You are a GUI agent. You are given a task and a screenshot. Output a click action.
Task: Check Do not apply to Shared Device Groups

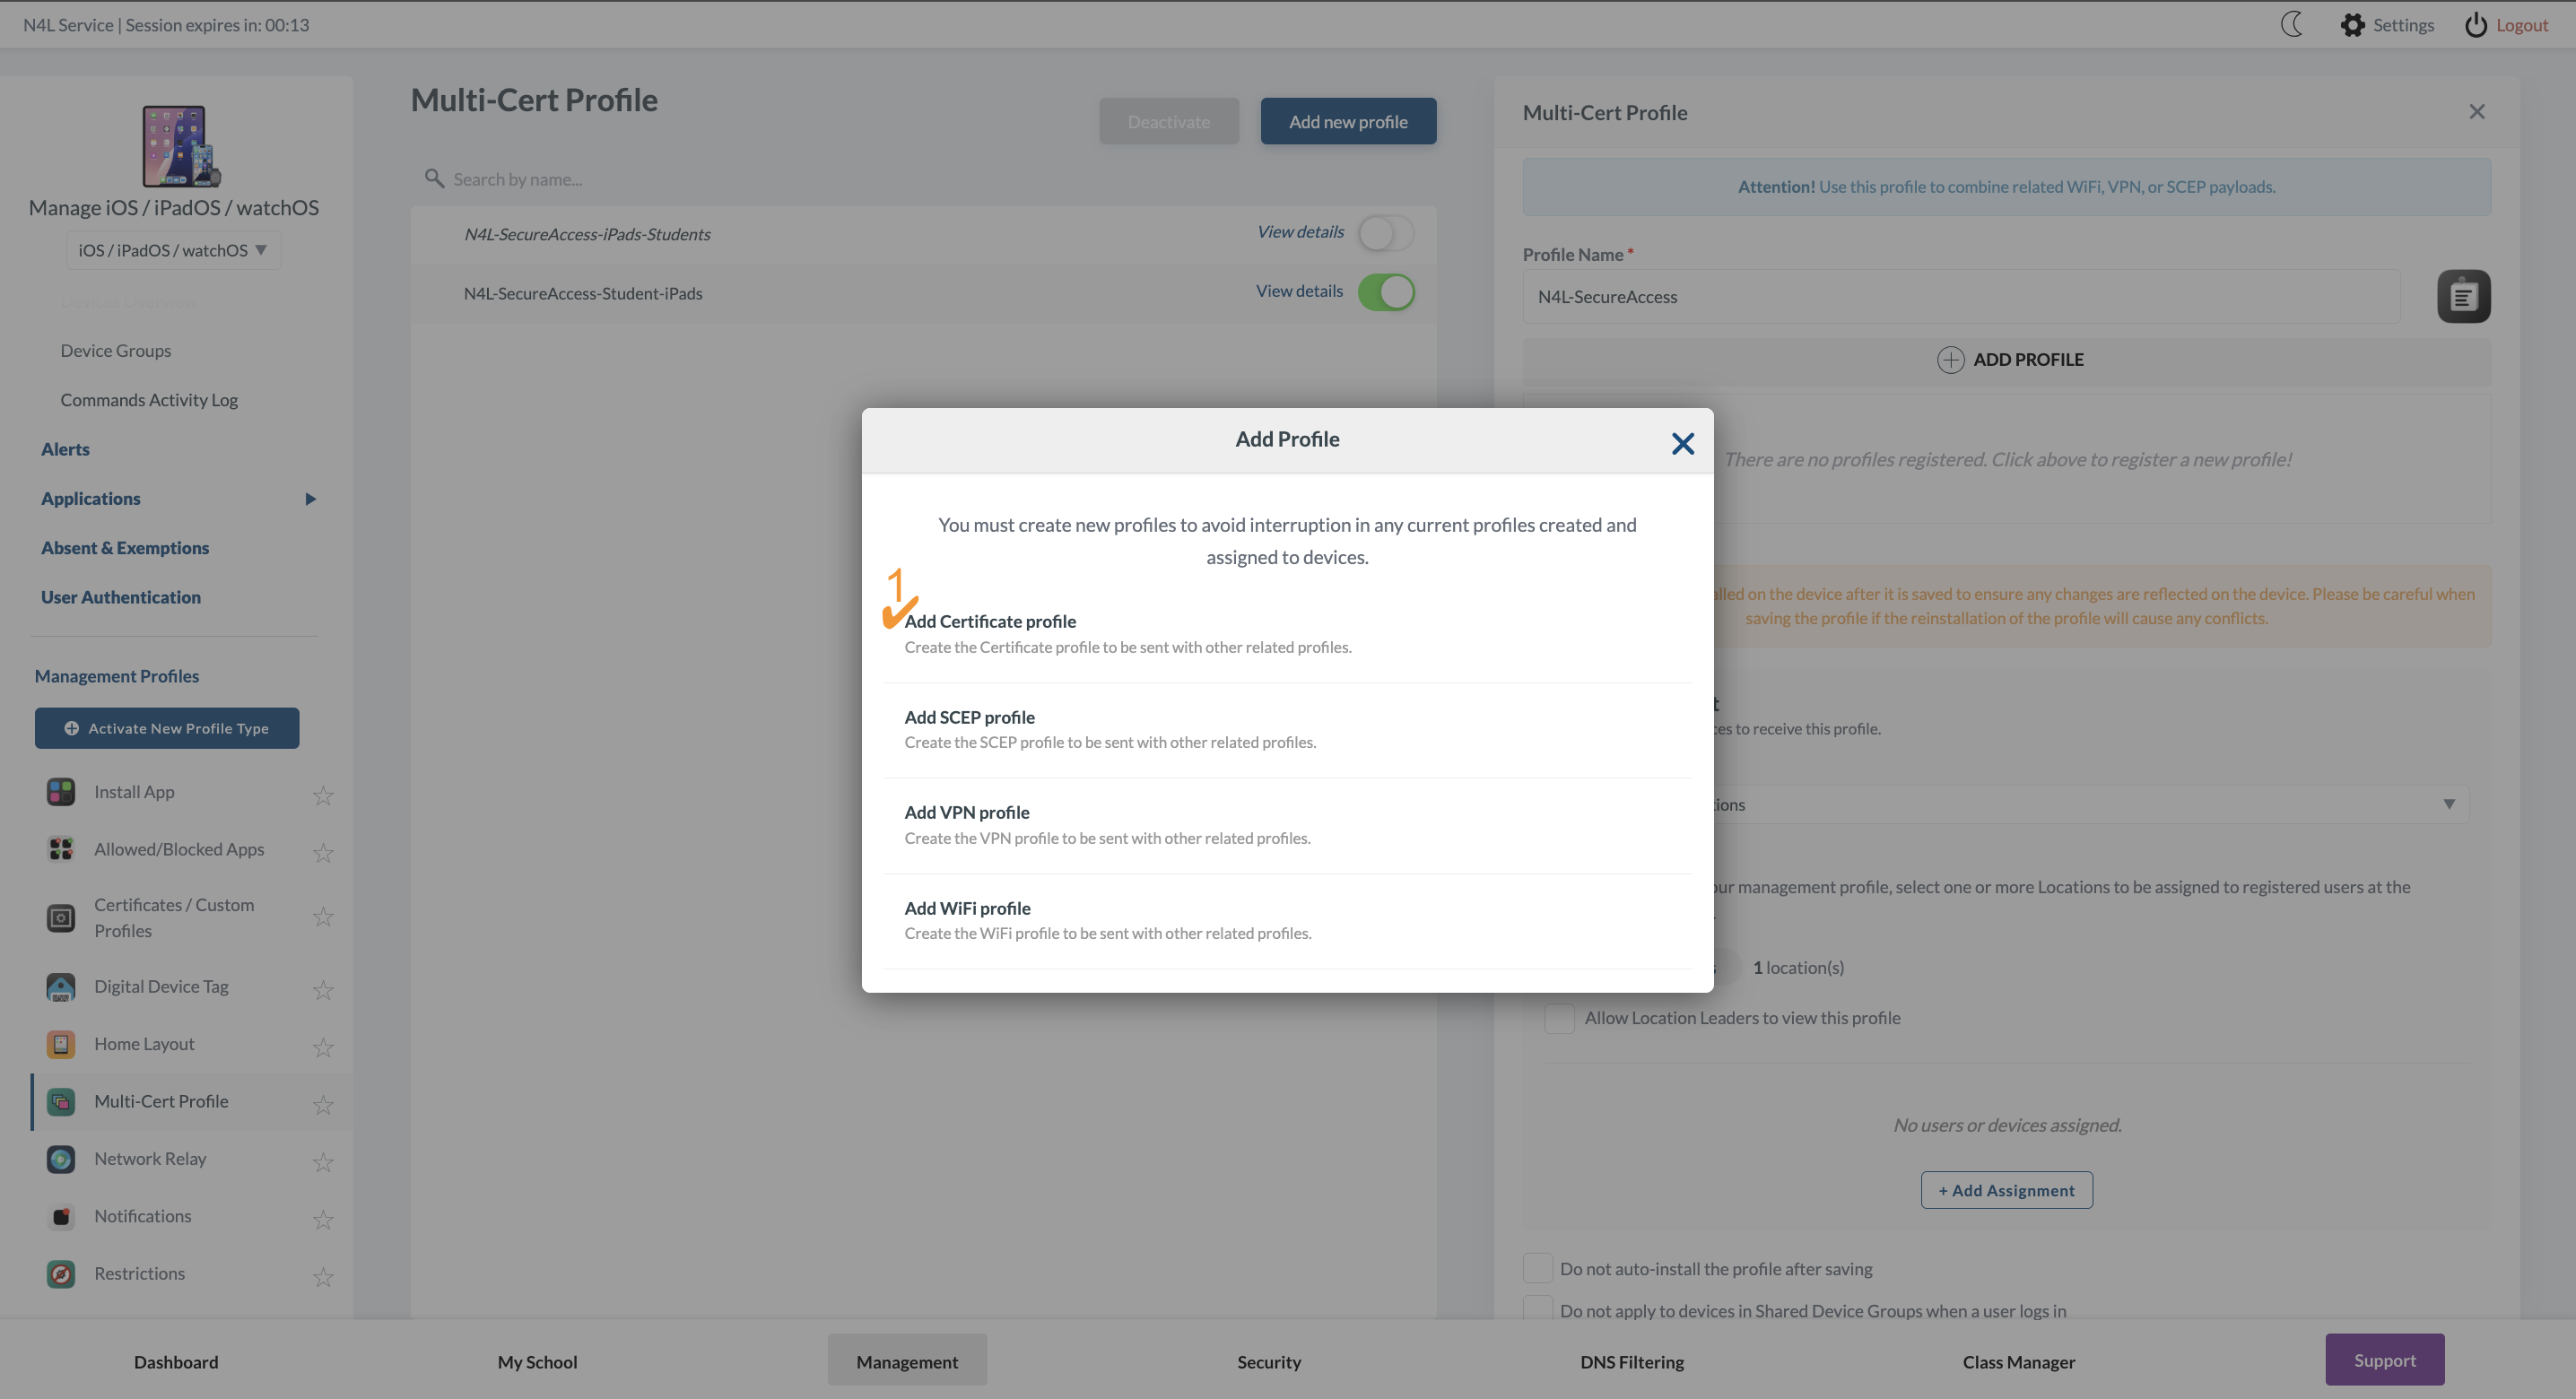click(1537, 1309)
